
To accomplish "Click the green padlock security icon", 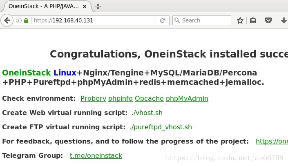I will point(26,20).
